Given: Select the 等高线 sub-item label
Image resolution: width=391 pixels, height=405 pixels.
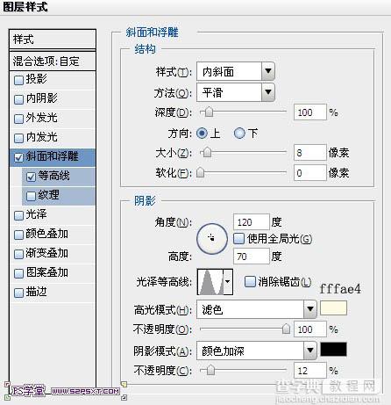Looking at the screenshot, I should (x=53, y=176).
